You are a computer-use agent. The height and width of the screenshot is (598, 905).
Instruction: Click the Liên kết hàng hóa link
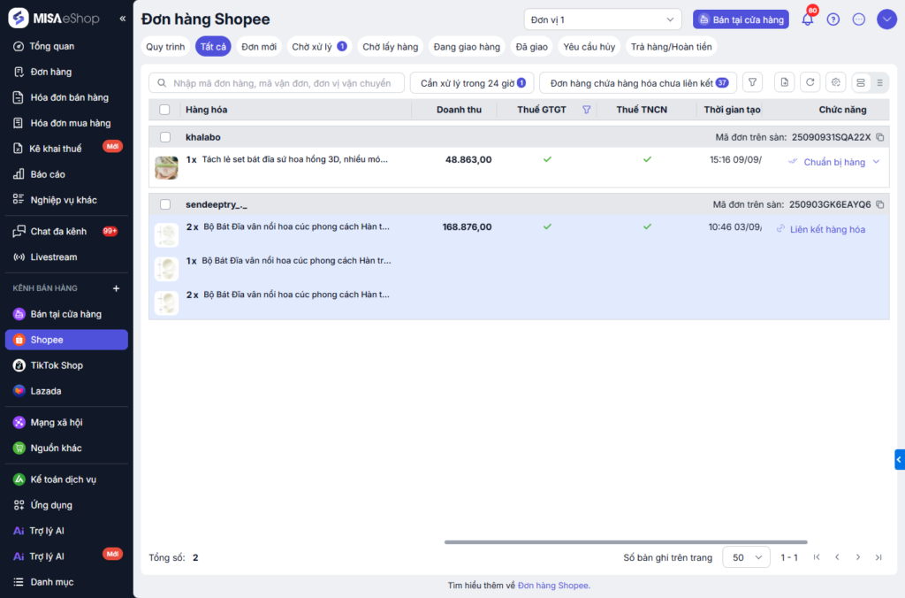tap(827, 229)
